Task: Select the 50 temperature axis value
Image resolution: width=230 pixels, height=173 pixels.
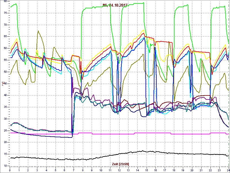Action: (x=5, y=72)
